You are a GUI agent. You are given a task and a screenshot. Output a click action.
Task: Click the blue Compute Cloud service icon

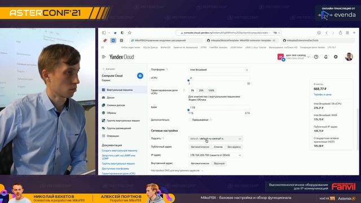pyautogui.click(x=140, y=76)
